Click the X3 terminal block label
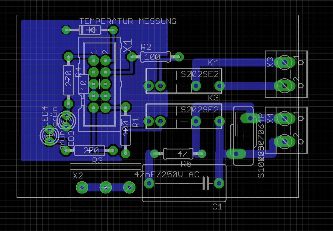The image size is (333, 231). [x=270, y=62]
